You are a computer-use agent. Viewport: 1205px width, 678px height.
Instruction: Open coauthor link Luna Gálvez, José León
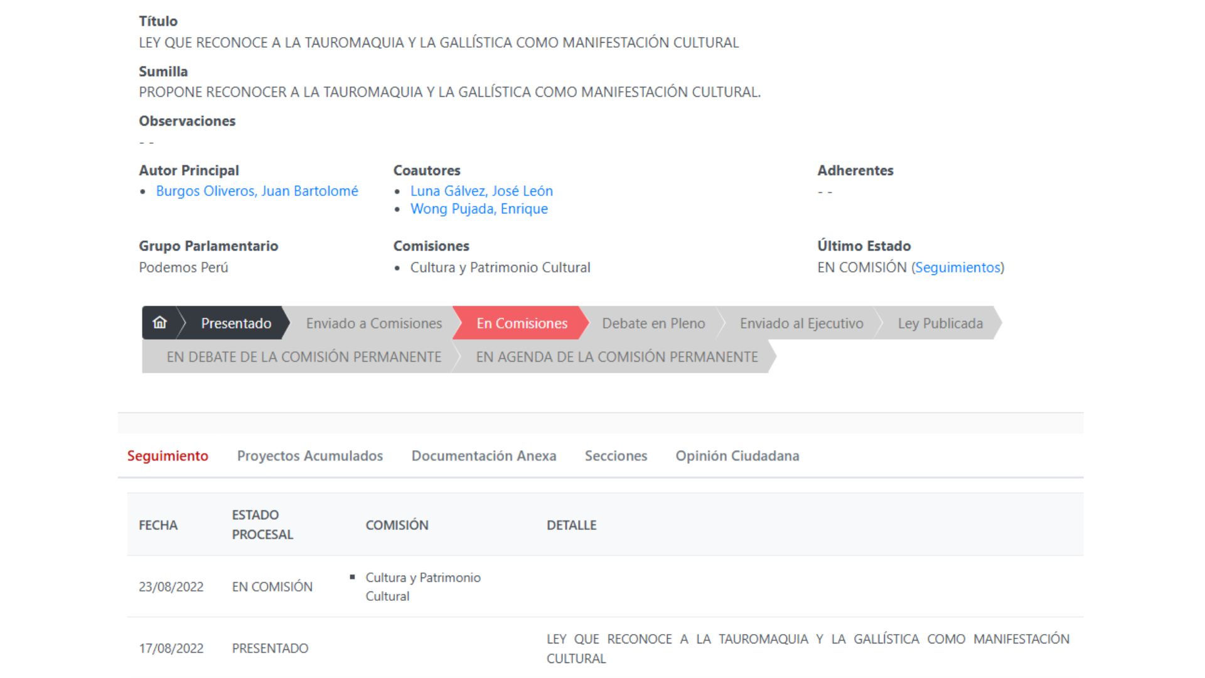[x=481, y=191]
